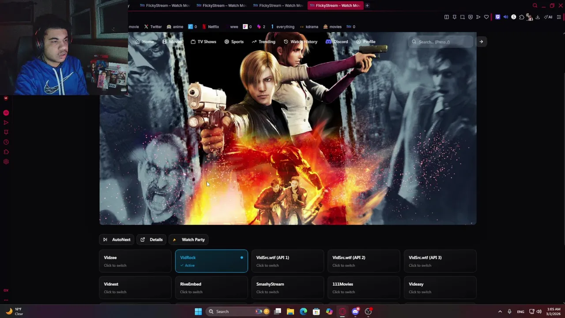Screen dimensions: 565x318
Task: Open the Discord link in the nav bar
Action: pyautogui.click(x=337, y=42)
